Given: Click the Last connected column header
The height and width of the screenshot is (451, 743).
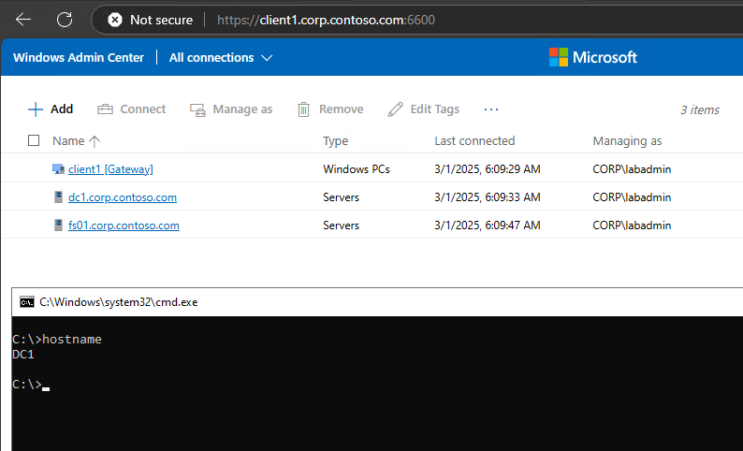Looking at the screenshot, I should [474, 141].
